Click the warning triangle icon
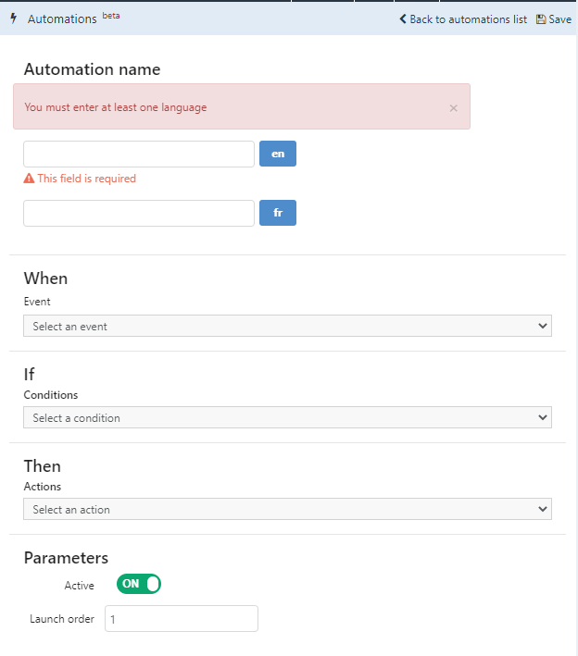The height and width of the screenshot is (656, 578). coord(29,179)
